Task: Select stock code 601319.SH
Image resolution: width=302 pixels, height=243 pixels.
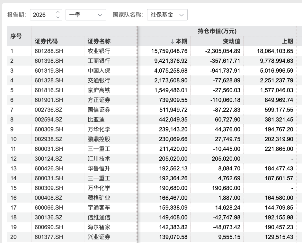Action: pos(49,71)
